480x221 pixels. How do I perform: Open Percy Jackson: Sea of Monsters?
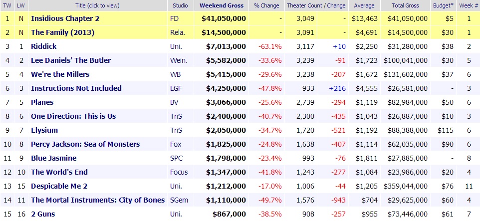tap(85, 144)
